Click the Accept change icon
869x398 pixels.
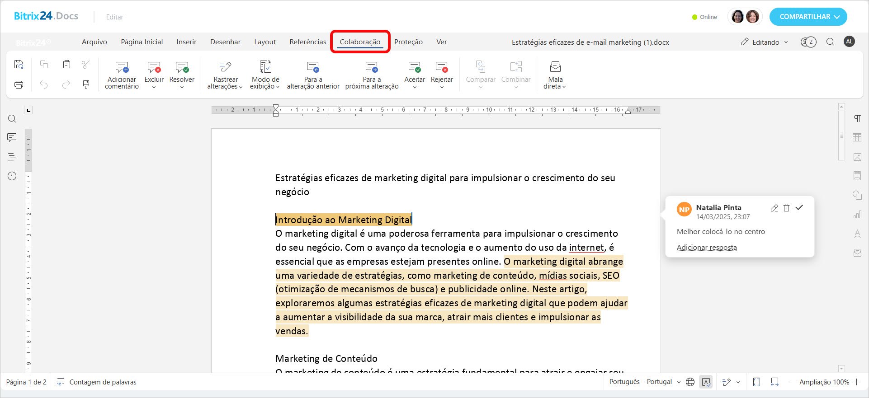click(x=414, y=68)
